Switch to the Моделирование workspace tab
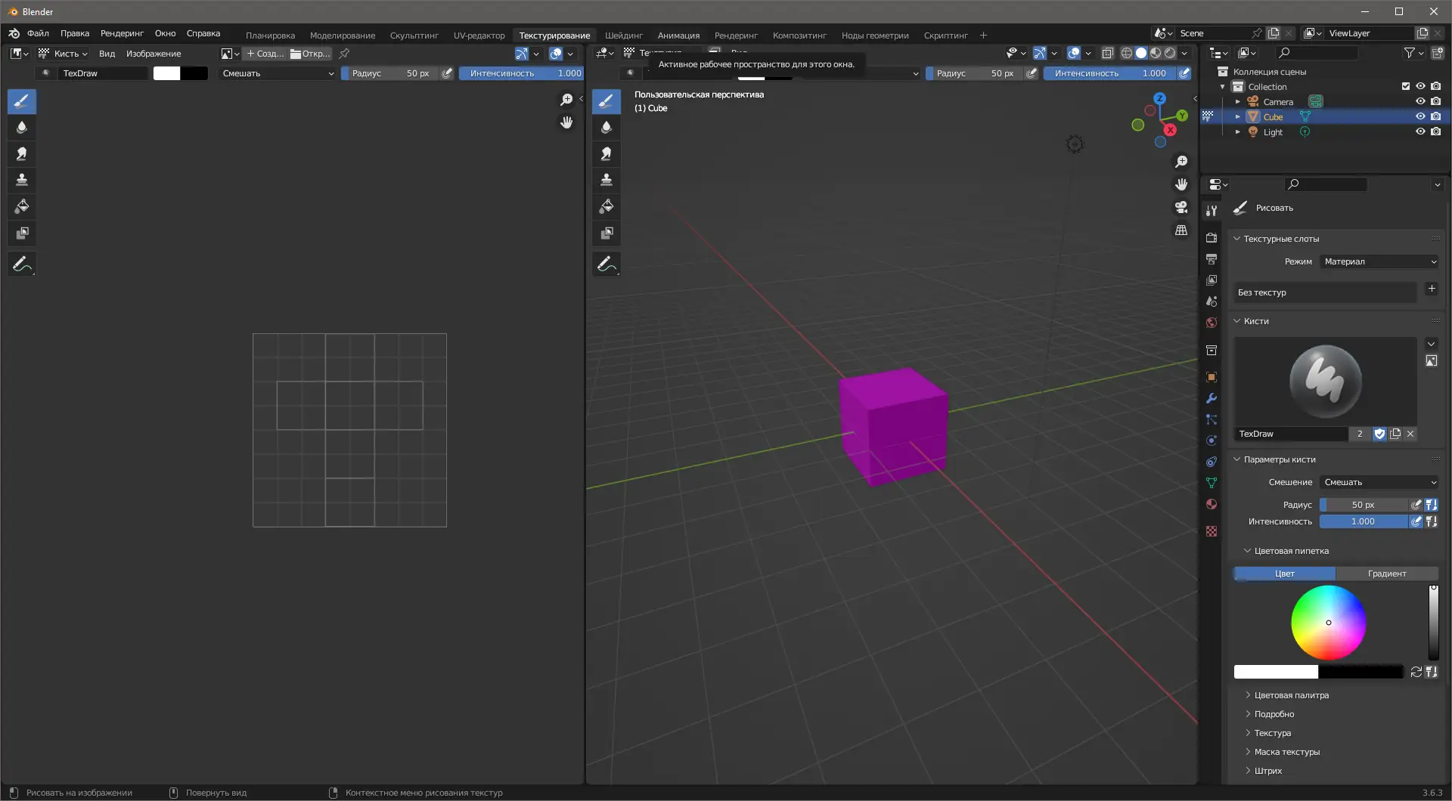 pyautogui.click(x=343, y=36)
